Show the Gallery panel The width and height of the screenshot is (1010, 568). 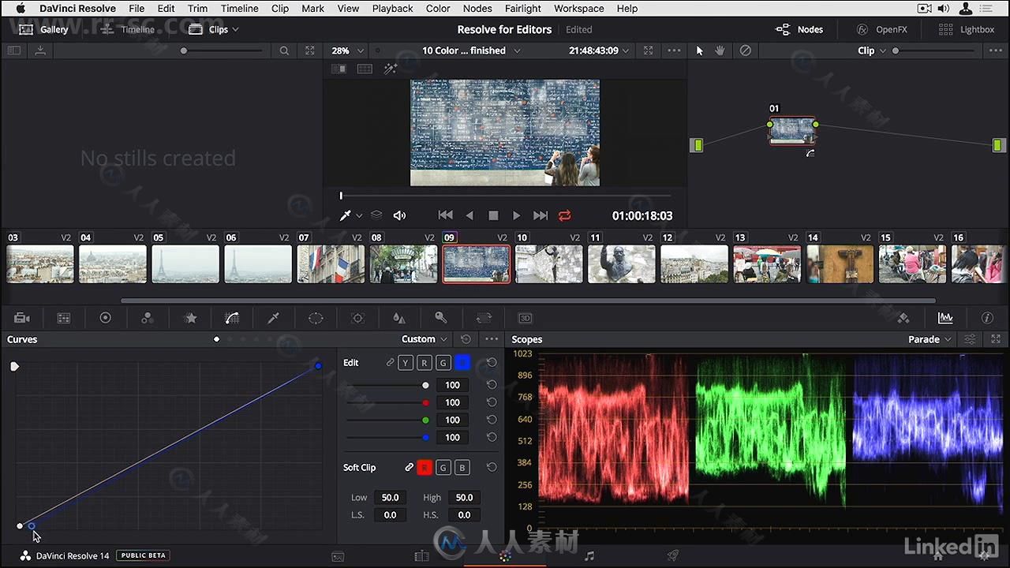[44, 29]
